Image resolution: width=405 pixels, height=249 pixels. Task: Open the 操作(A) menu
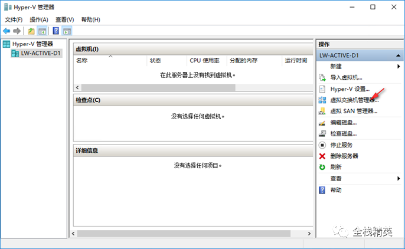point(39,19)
